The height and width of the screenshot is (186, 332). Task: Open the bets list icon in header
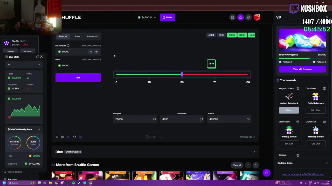pos(232,17)
